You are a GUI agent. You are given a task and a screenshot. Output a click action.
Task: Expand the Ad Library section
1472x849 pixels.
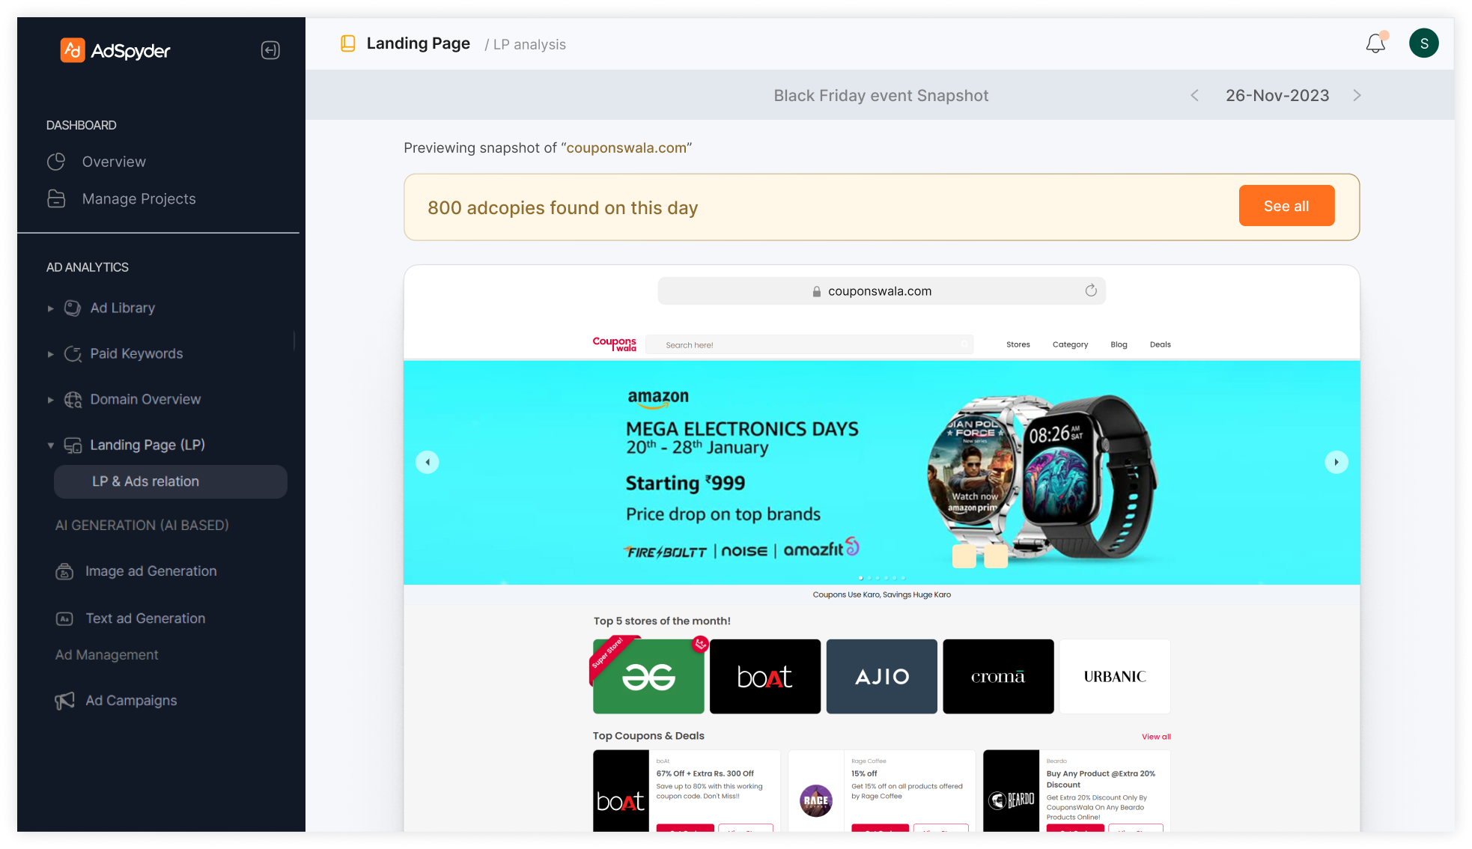coord(51,308)
